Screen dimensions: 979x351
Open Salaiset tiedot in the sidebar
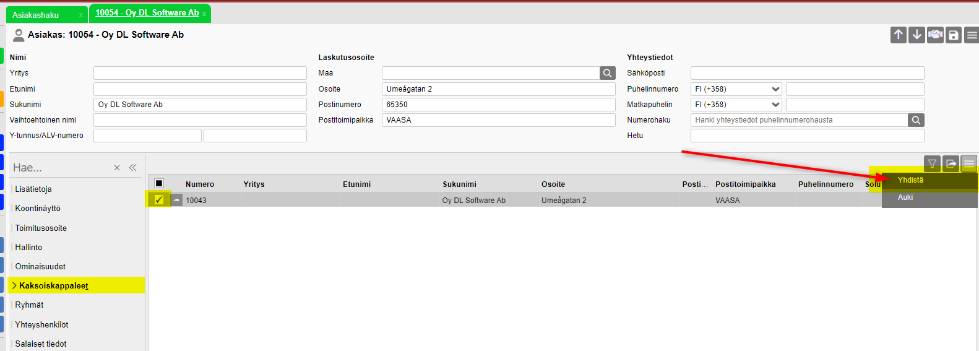click(x=41, y=344)
